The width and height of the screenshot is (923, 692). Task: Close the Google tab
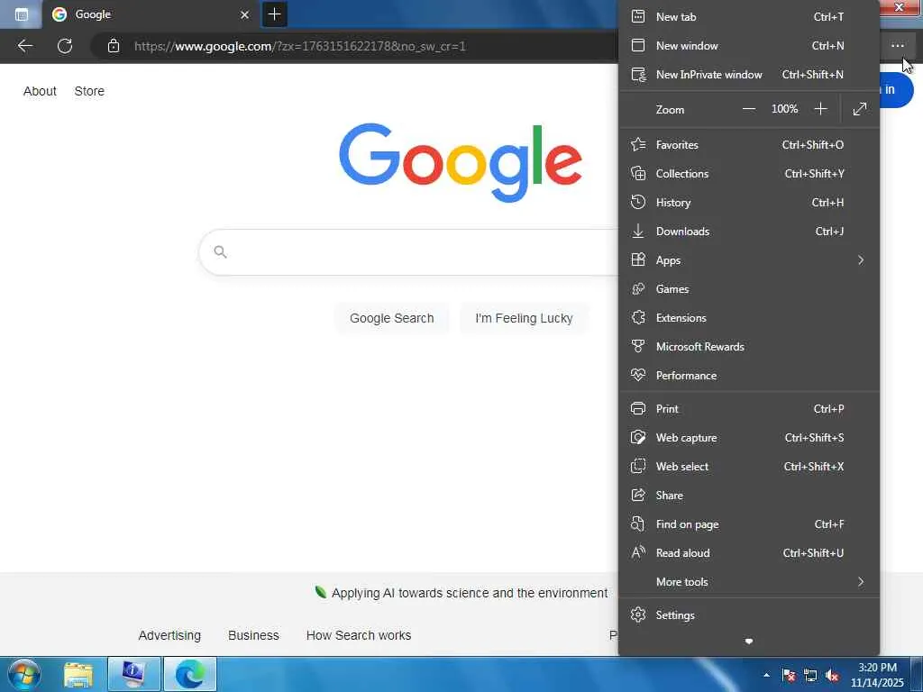pyautogui.click(x=245, y=14)
